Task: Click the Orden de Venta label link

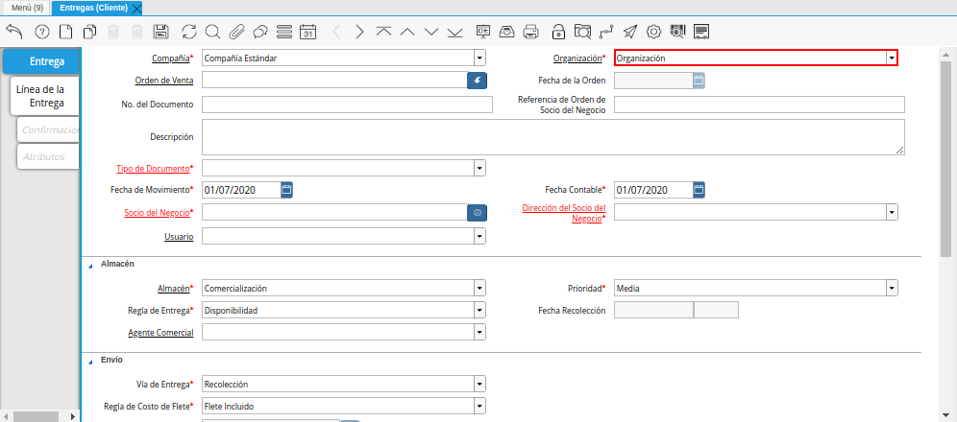Action: (164, 81)
